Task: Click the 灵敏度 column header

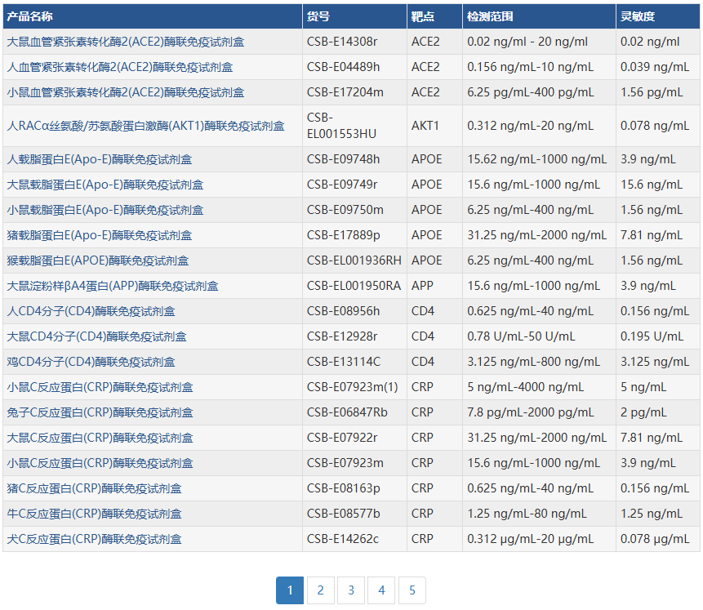Action: click(x=637, y=16)
